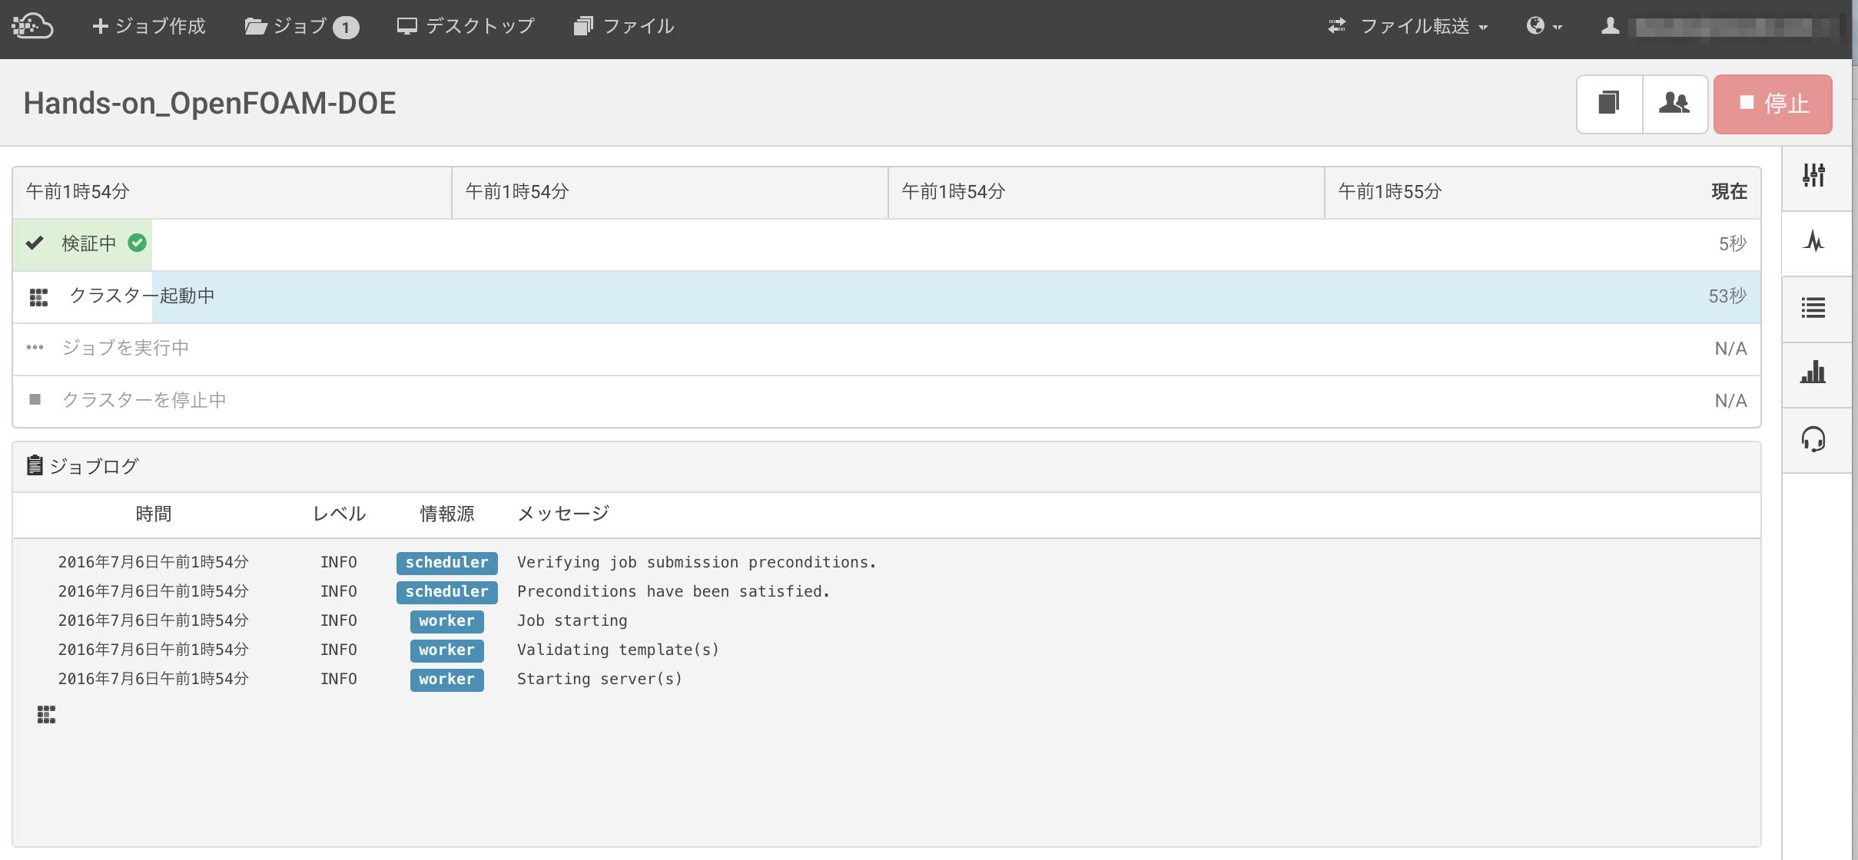
Task: Open the activity pulse sidebar icon
Action: click(x=1814, y=242)
